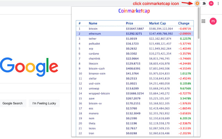Select the aave row name
This screenshot has height=139, width=222.
[x=92, y=98]
